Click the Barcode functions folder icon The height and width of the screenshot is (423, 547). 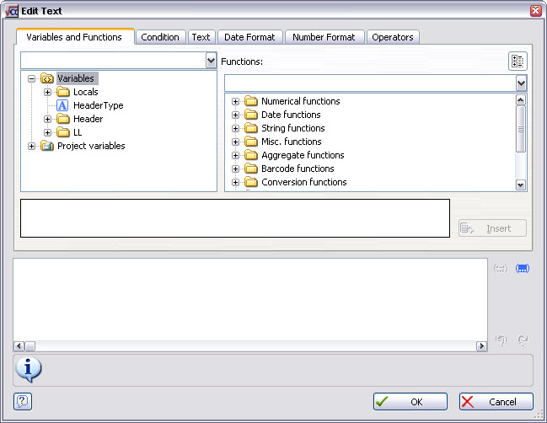click(x=251, y=169)
